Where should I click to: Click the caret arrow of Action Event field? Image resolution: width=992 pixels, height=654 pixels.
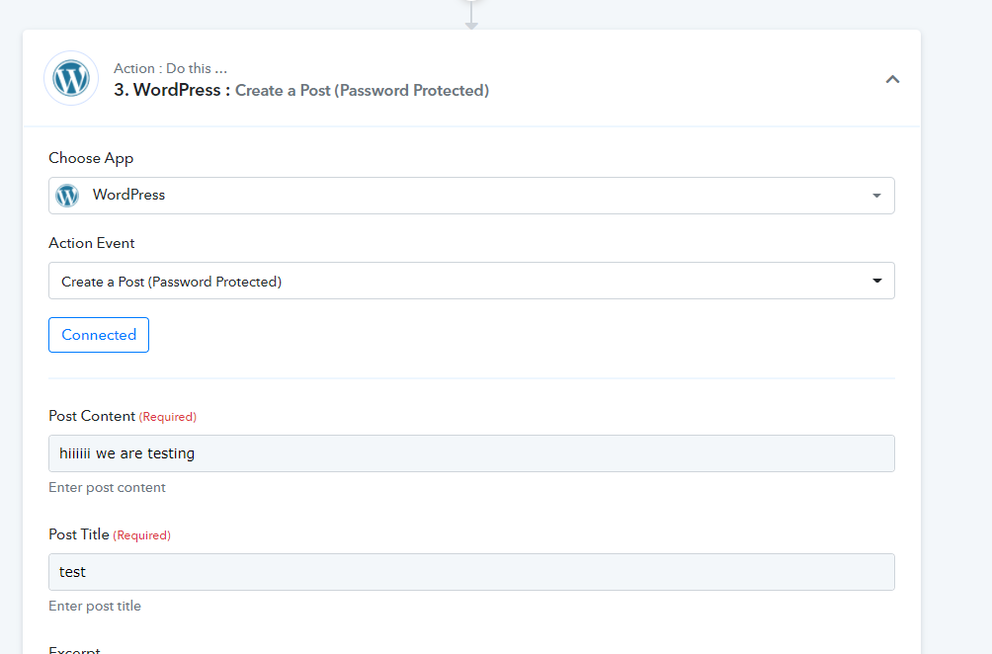point(876,281)
